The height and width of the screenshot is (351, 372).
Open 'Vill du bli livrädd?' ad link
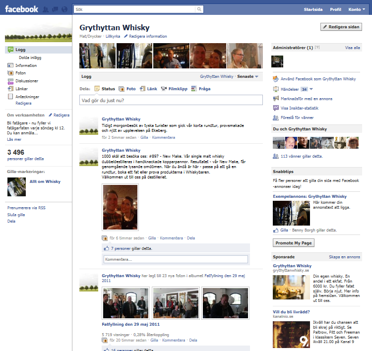tap(291, 312)
